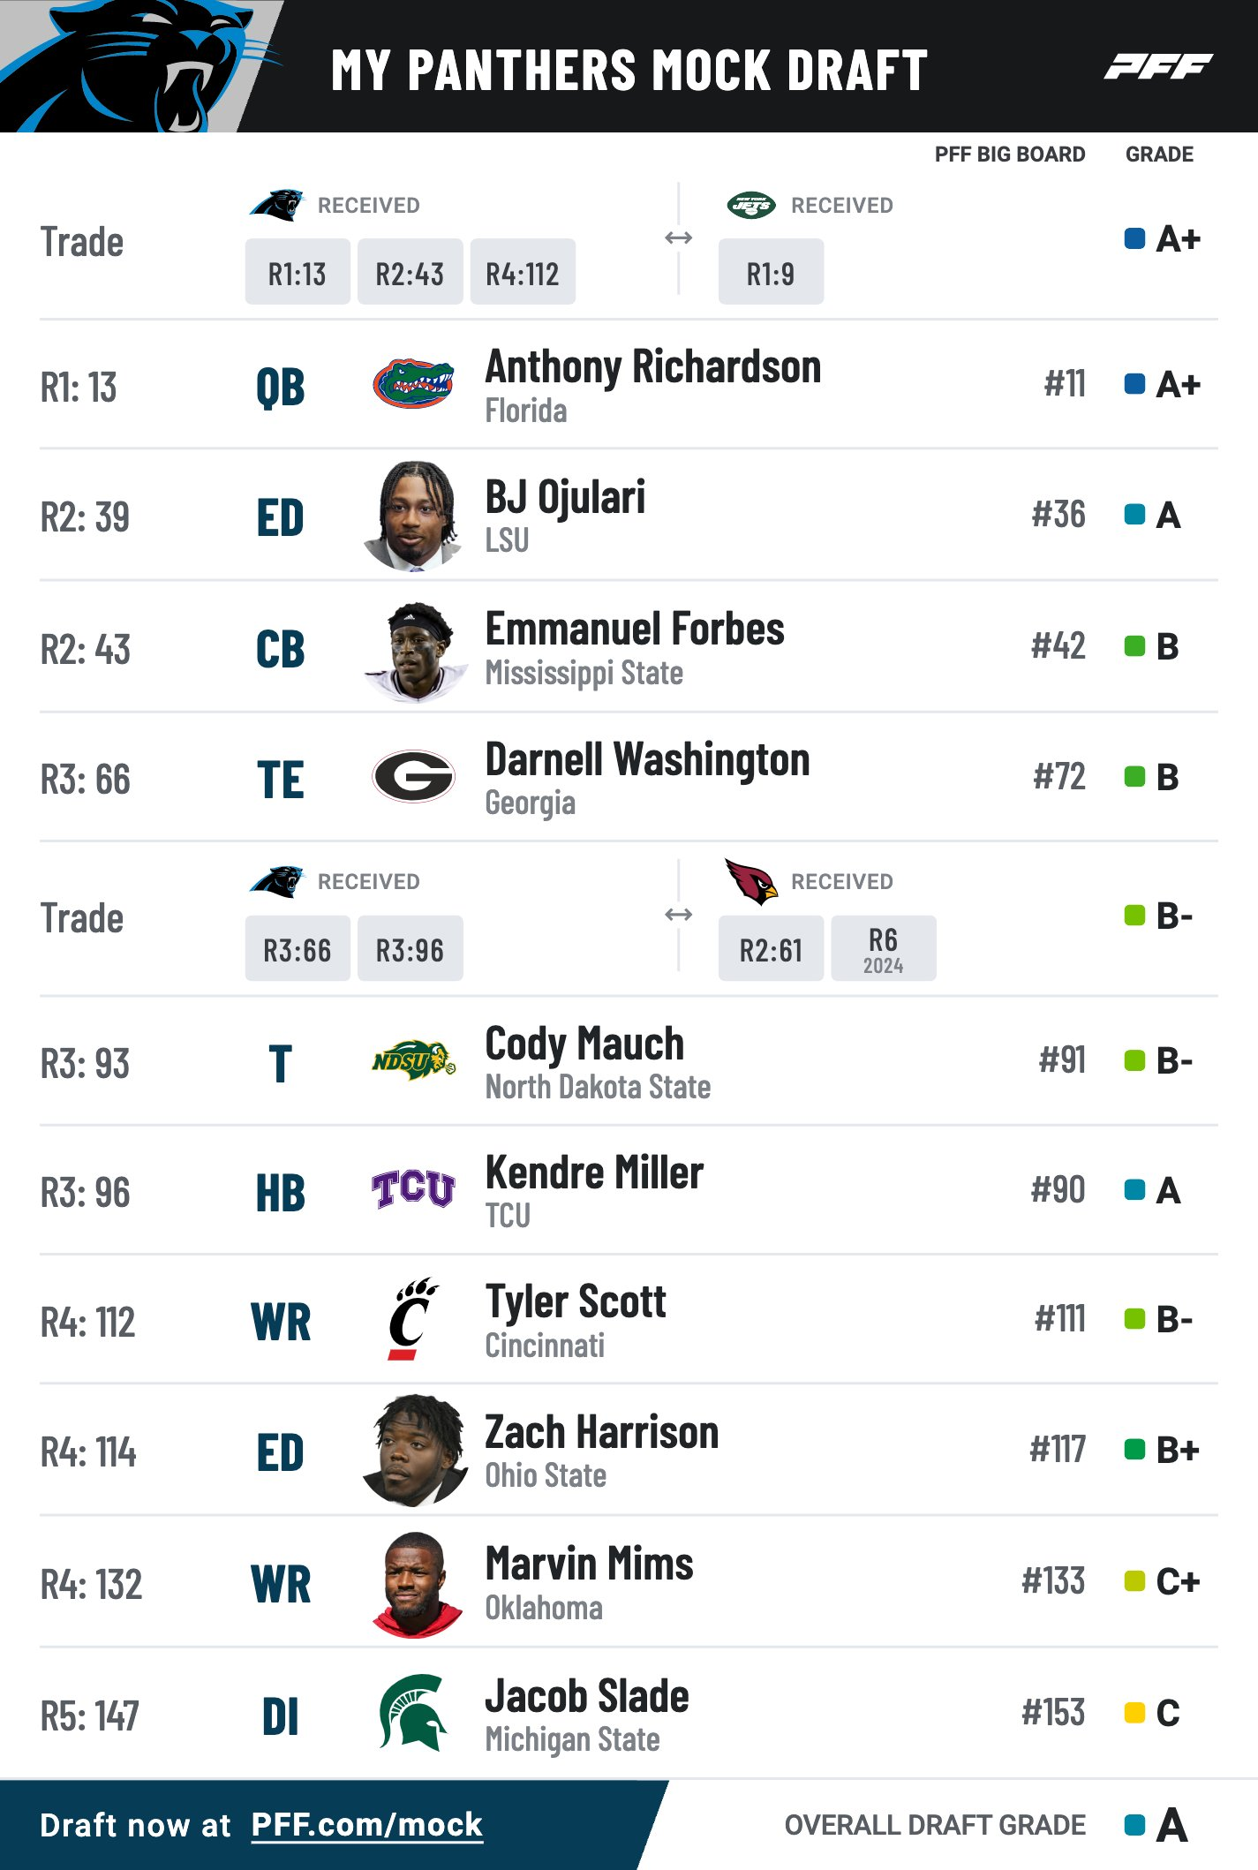The width and height of the screenshot is (1258, 1870).
Task: Click the blue A+ grade swatch for Anthony Richardson
Action: [1134, 384]
